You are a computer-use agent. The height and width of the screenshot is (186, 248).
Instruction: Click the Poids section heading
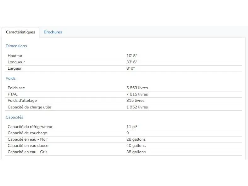click(x=11, y=78)
